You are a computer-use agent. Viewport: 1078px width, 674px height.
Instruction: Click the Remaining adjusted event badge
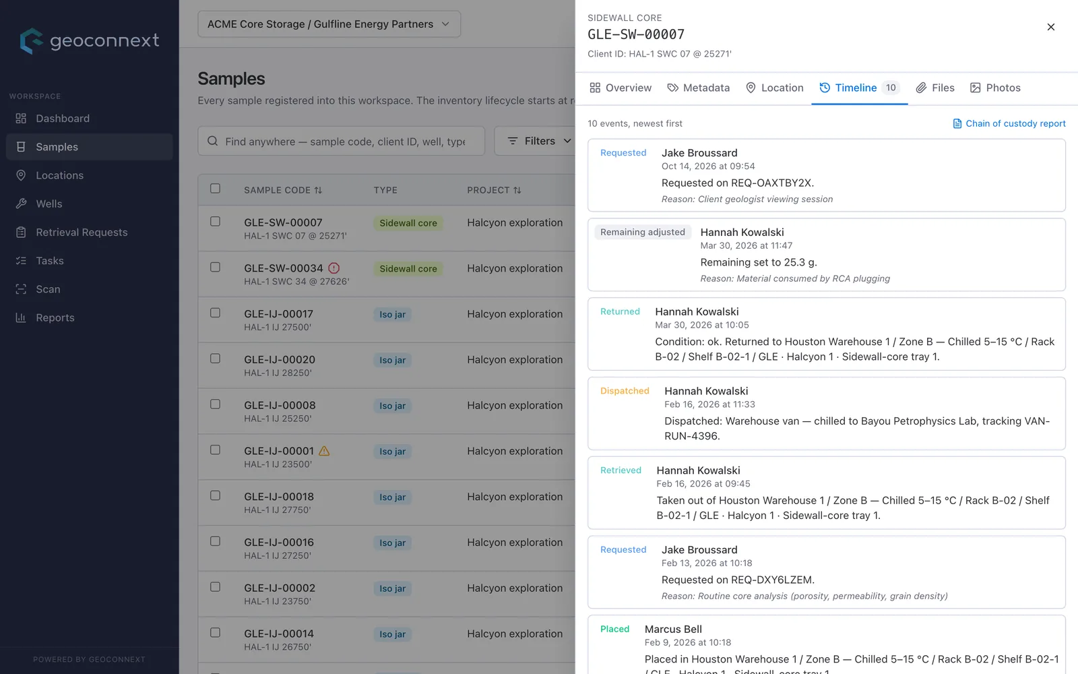point(643,232)
